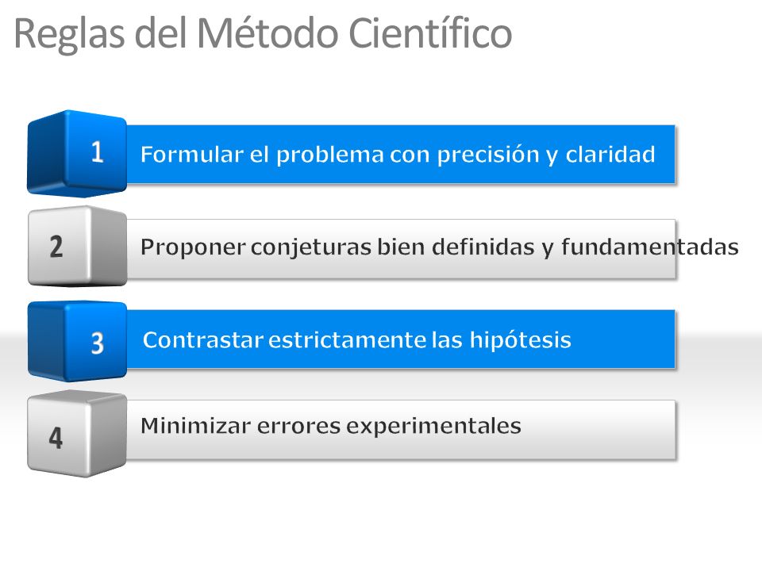This screenshot has width=762, height=571.
Task: Click the word Reglas in the title
Action: [x=69, y=34]
